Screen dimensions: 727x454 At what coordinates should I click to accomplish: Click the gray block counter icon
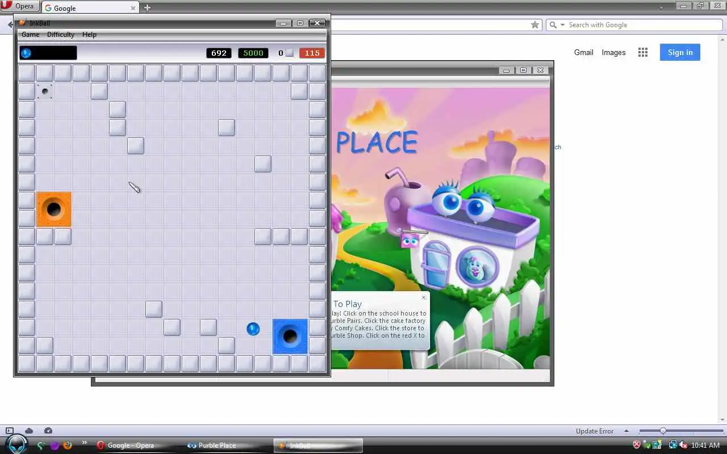coord(290,53)
